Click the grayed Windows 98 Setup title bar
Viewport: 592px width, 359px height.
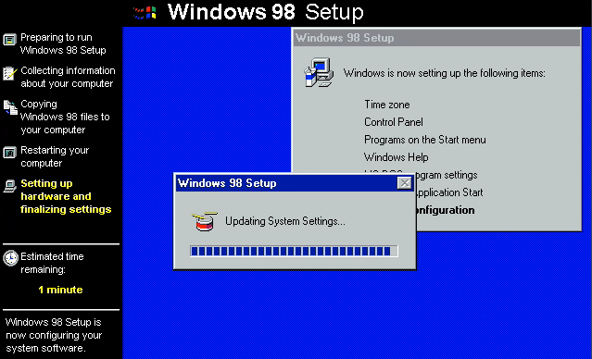click(437, 38)
